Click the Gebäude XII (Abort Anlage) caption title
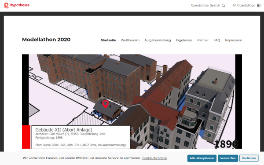Viewport: 264px width, 165px height. (x=64, y=130)
